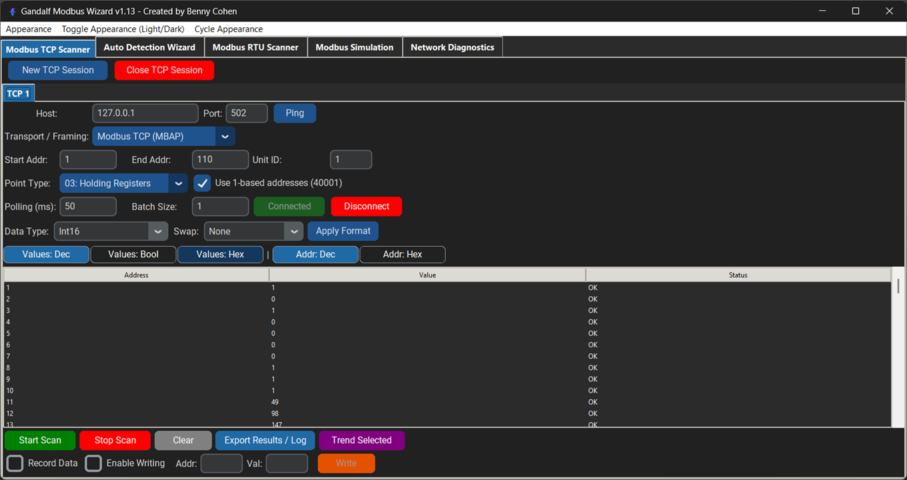Image resolution: width=907 pixels, height=480 pixels.
Task: Click the Value column header
Action: [x=427, y=275]
